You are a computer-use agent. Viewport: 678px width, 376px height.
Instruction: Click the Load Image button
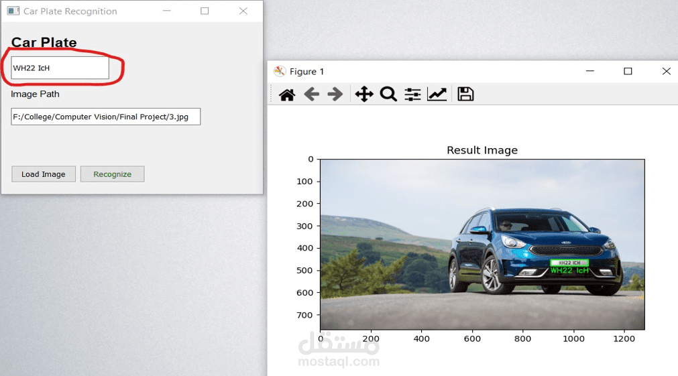point(44,174)
